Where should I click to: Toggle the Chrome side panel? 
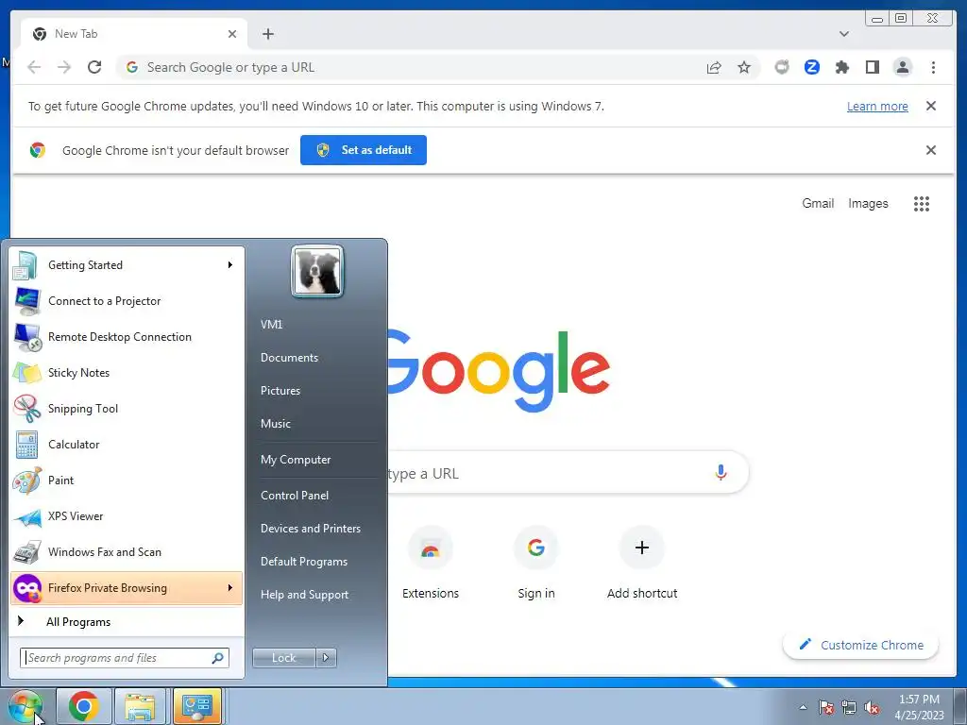(x=872, y=67)
